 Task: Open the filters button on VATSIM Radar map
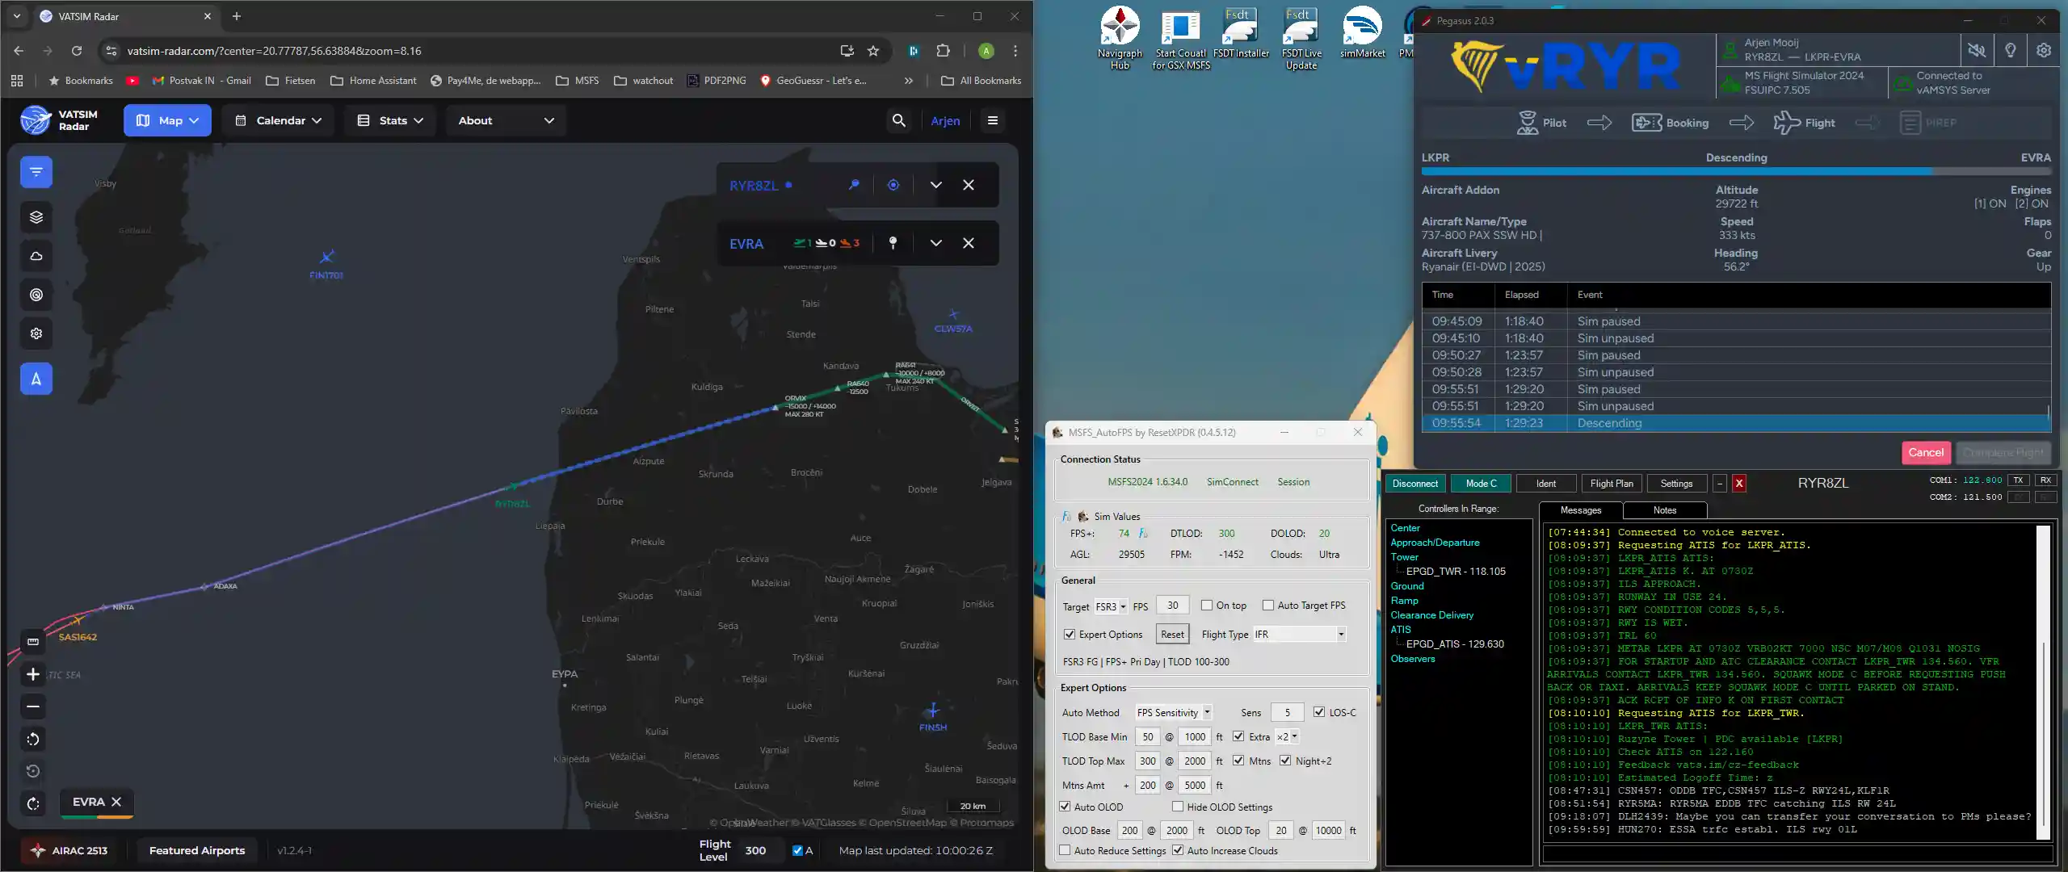coord(36,172)
